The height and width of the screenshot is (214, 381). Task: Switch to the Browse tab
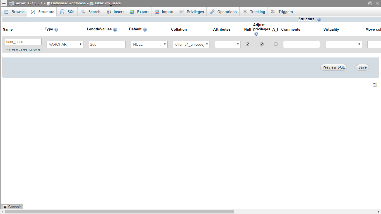point(15,12)
